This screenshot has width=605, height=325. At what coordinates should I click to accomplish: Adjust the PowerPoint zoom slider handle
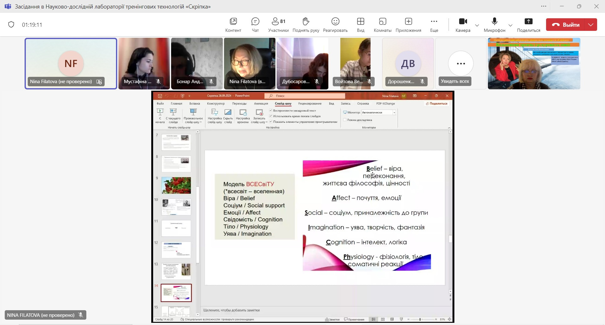point(420,319)
